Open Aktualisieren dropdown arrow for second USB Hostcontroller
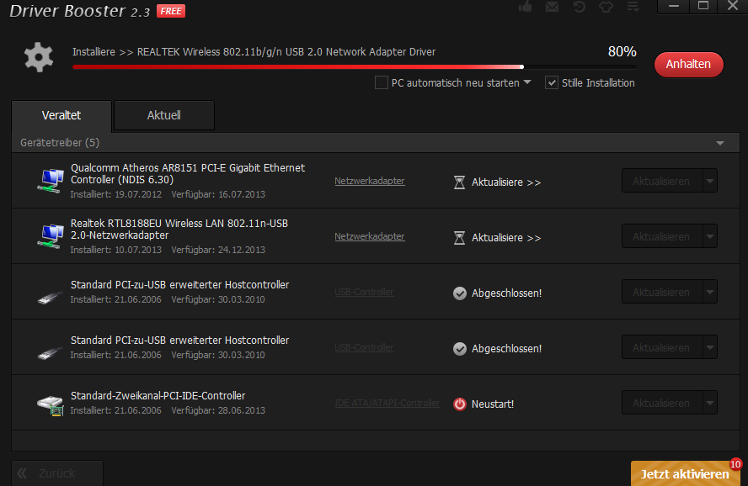This screenshot has width=748, height=486. pyautogui.click(x=710, y=347)
